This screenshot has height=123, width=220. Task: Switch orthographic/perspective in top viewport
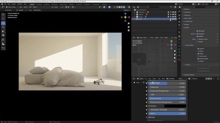(175, 61)
